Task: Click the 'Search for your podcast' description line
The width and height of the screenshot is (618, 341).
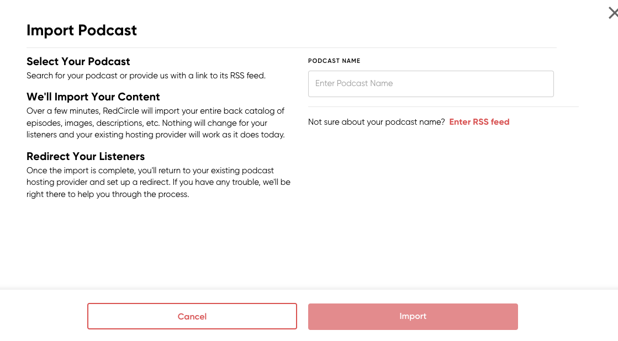Action: point(146,76)
